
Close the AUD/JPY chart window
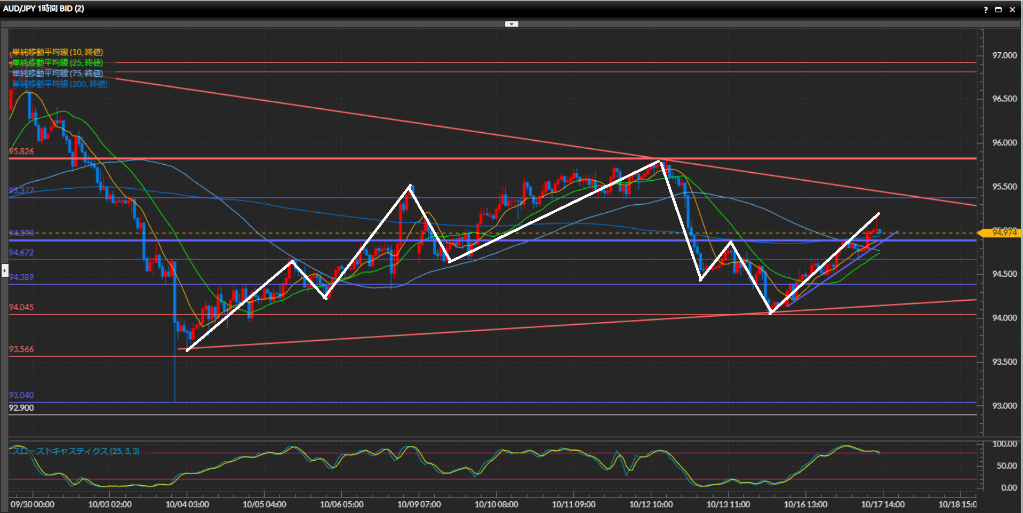[1012, 10]
